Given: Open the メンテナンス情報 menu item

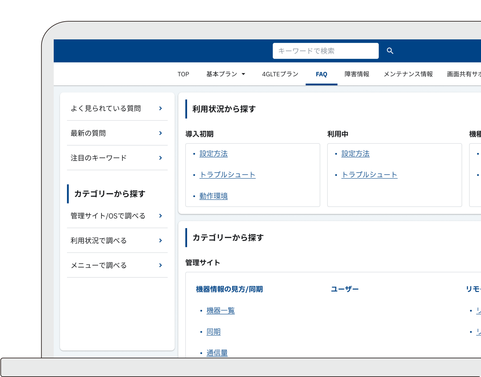Looking at the screenshot, I should 408,74.
